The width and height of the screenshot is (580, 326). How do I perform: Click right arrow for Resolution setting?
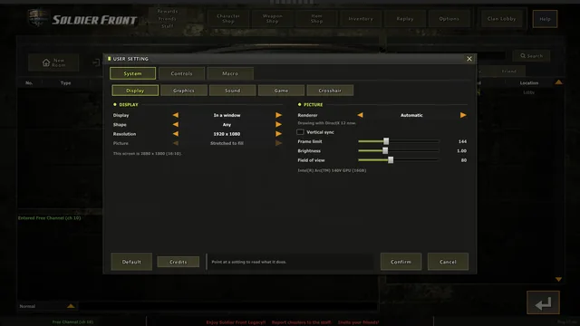(278, 134)
